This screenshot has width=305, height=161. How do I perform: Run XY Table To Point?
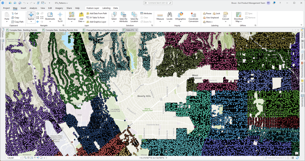pos(96,17)
